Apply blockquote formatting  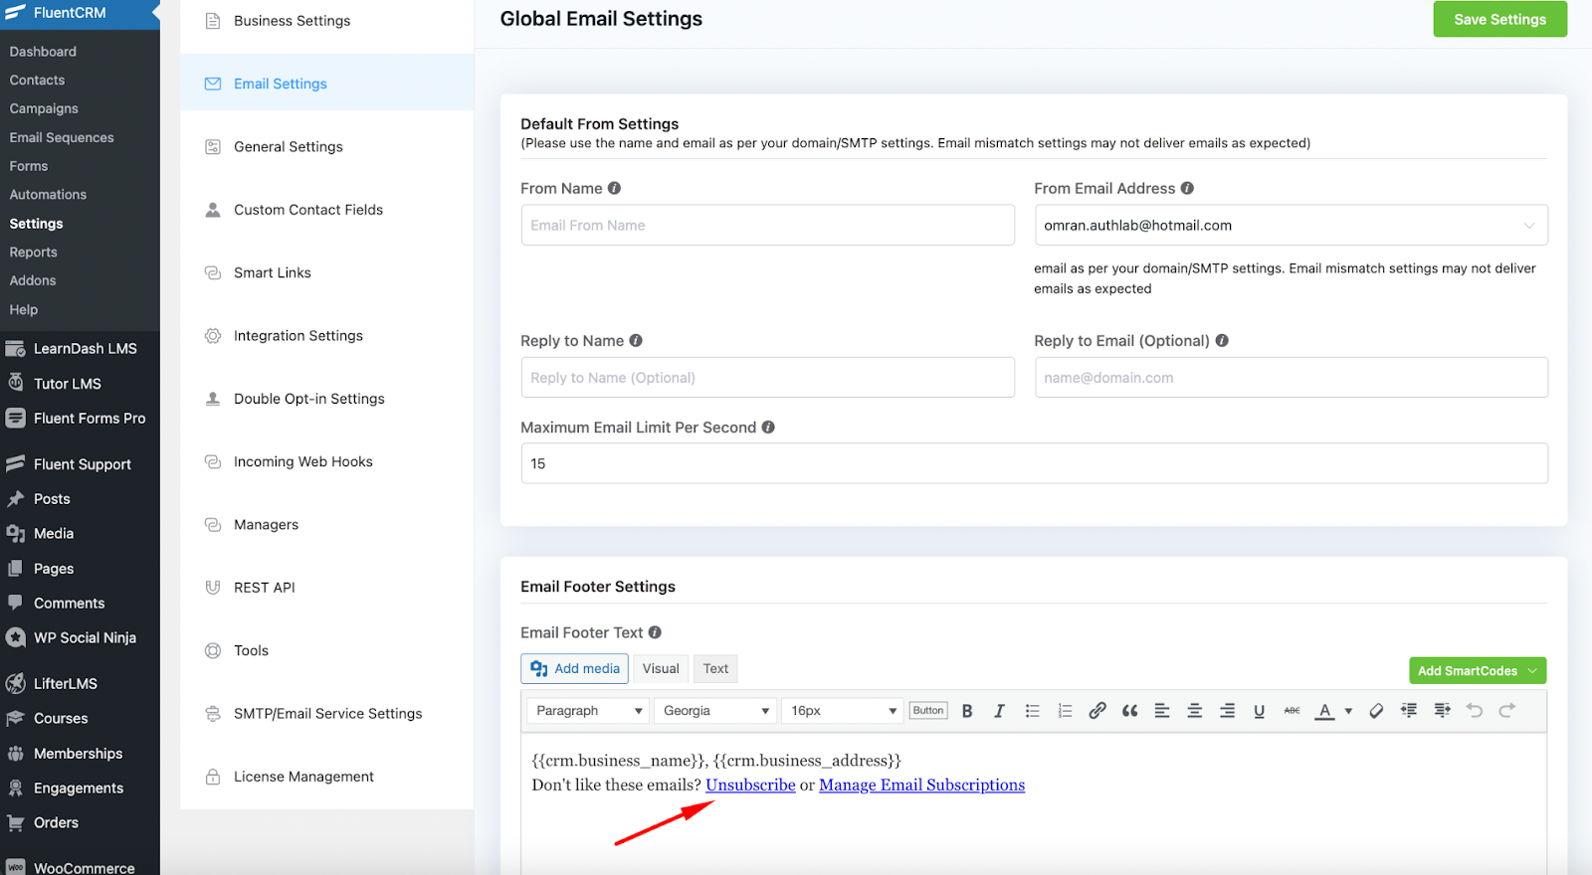[x=1129, y=711]
